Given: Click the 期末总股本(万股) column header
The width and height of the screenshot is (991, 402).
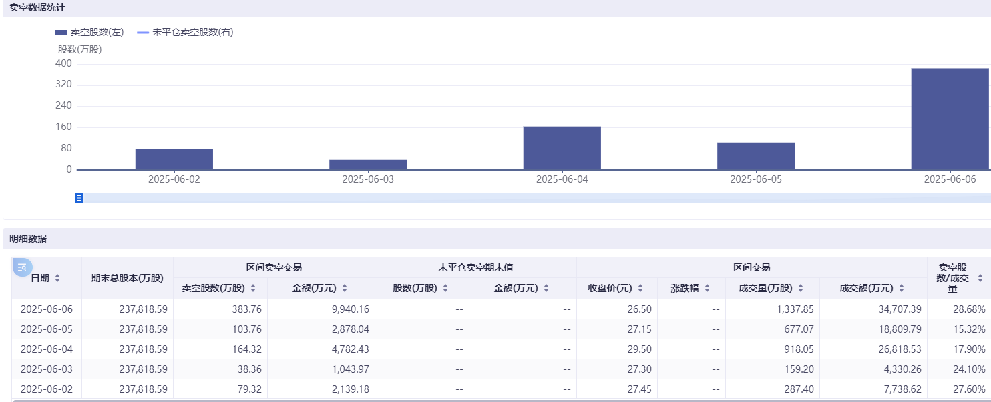Looking at the screenshot, I should (x=127, y=278).
